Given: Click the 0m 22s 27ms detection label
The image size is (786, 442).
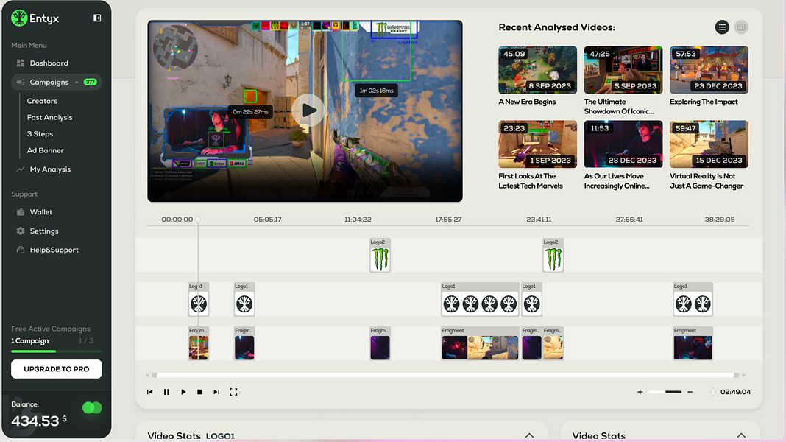Looking at the screenshot, I should 250,111.
